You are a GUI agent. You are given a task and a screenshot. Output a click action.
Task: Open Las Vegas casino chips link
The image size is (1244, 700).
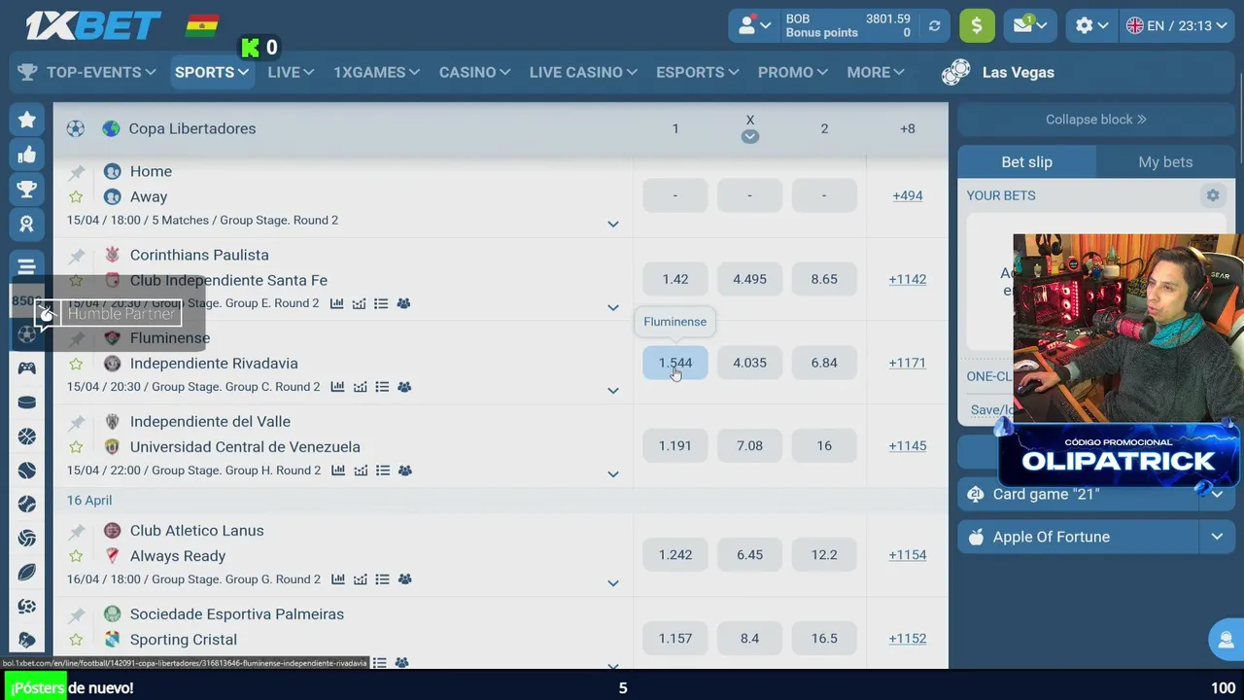point(998,72)
